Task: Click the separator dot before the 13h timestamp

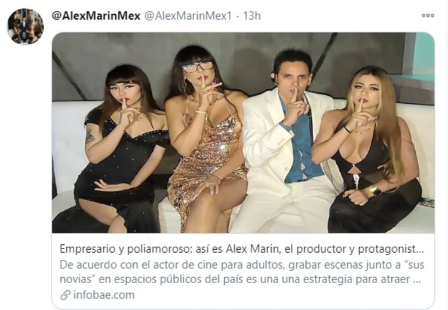Action: [237, 16]
